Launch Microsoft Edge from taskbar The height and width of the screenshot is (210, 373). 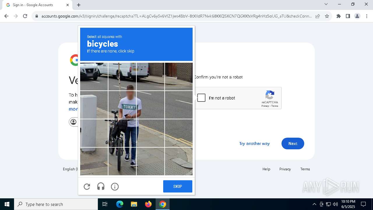pos(120,204)
